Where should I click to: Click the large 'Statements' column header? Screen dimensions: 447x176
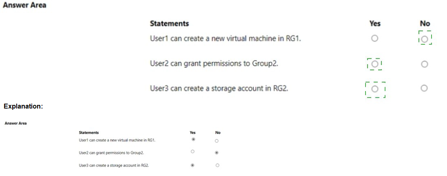click(169, 24)
